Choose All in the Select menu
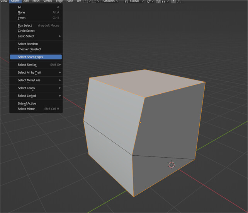The height and width of the screenshot is (213, 248). point(36,7)
